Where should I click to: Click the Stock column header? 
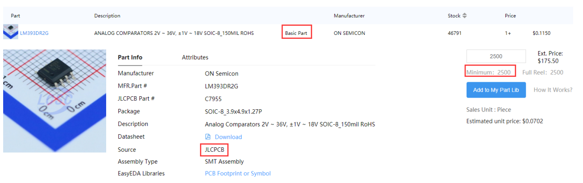pyautogui.click(x=454, y=16)
